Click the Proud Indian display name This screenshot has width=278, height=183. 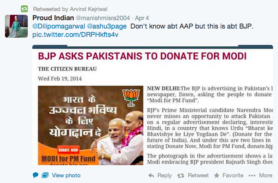pos(53,18)
